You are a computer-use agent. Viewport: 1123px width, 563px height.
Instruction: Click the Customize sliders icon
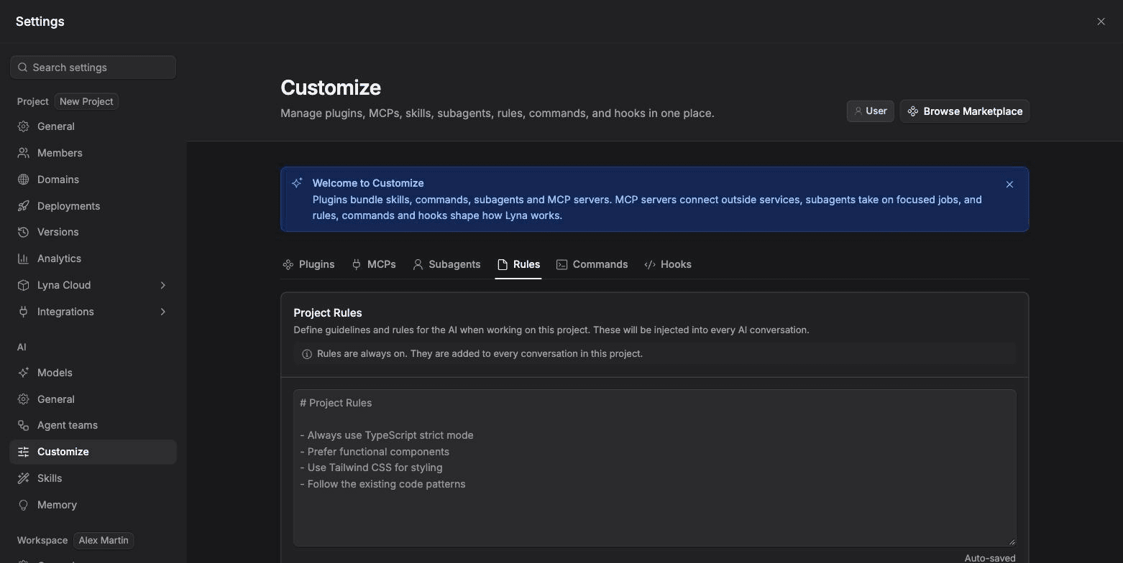(x=23, y=452)
